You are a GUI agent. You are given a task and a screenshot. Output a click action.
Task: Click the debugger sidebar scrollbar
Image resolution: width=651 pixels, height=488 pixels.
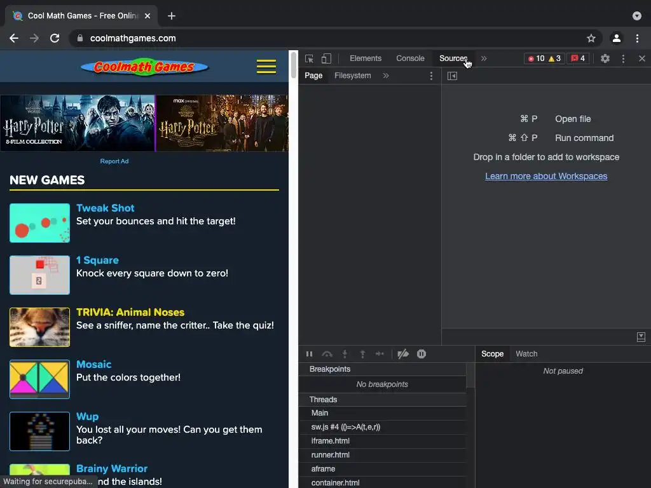470,376
